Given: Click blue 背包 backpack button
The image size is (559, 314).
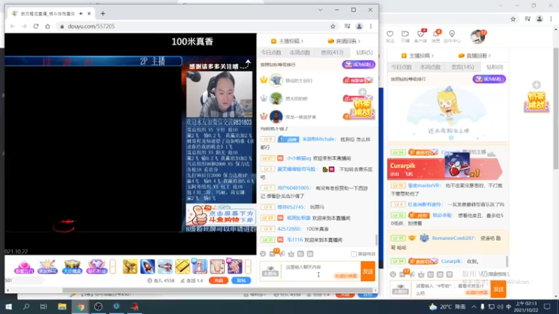Looking at the screenshot, I should click(241, 281).
